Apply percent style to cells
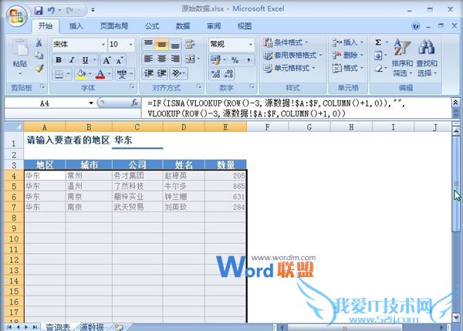This screenshot has width=463, height=331. pyautogui.click(x=235, y=60)
